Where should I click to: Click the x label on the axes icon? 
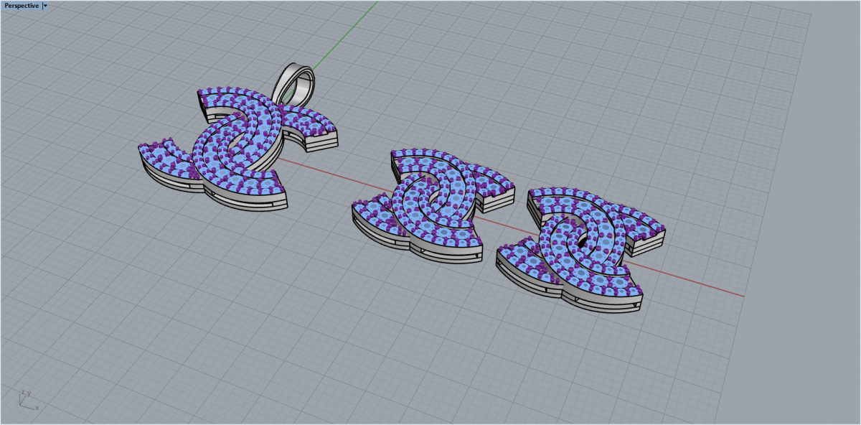click(x=37, y=408)
